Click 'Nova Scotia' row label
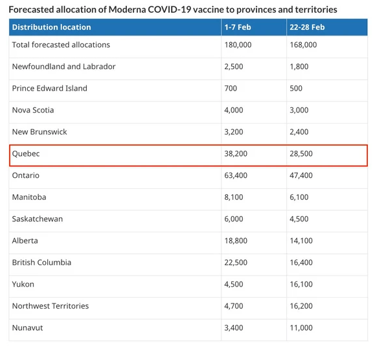Screen dimensions: 373x352 pyautogui.click(x=33, y=110)
